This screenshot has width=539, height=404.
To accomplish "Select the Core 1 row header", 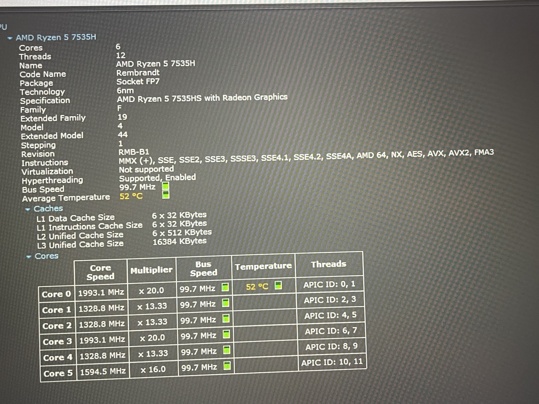I will (57, 310).
